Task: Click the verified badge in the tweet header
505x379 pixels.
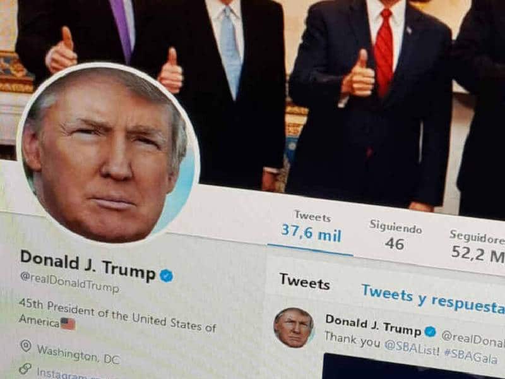Action: click(430, 331)
